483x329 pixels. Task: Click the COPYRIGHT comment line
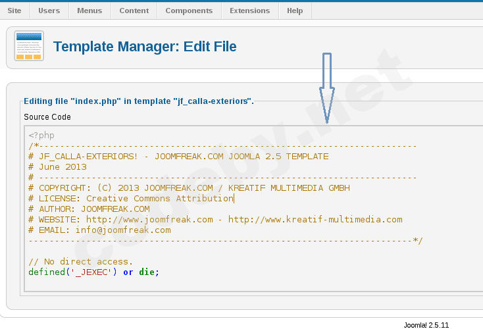[189, 188]
